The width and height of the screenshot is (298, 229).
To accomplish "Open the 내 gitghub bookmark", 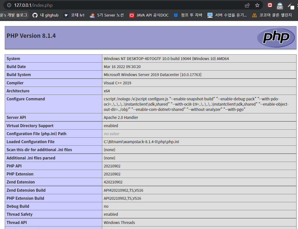I will point(45,15).
